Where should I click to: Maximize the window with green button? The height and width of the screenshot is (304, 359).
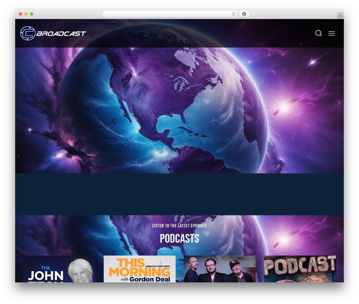pyautogui.click(x=31, y=14)
